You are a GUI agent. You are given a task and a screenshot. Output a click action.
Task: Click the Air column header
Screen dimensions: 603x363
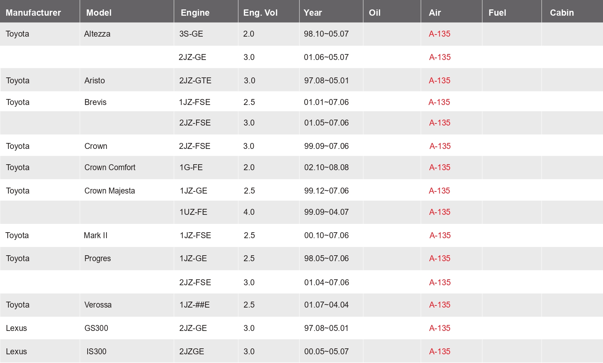[x=435, y=13]
